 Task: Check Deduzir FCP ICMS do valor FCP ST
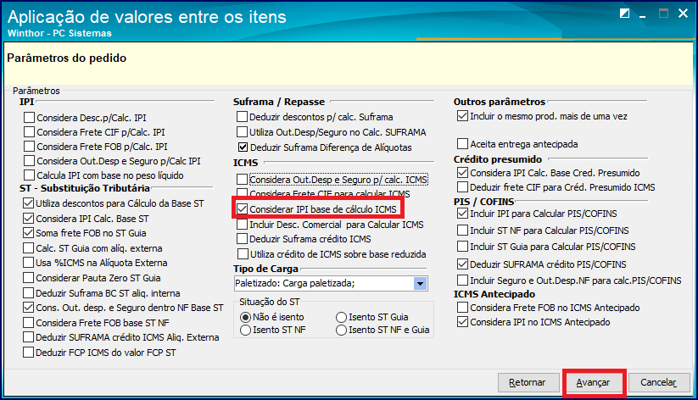[29, 353]
